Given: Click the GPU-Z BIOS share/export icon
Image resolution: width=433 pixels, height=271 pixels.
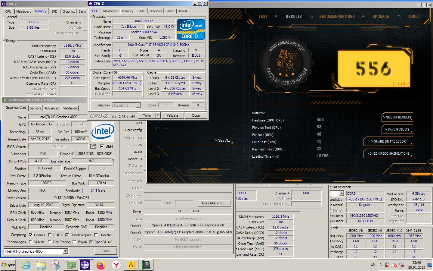Looking at the screenshot, I should click(x=93, y=146).
